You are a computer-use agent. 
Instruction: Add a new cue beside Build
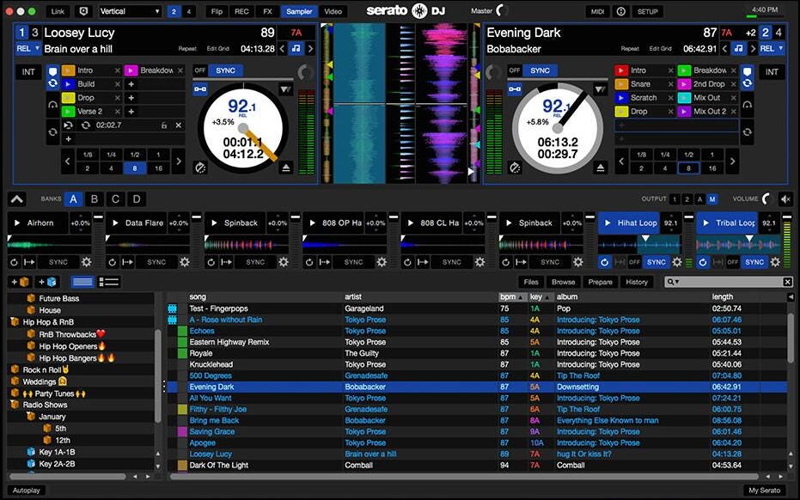(x=131, y=84)
